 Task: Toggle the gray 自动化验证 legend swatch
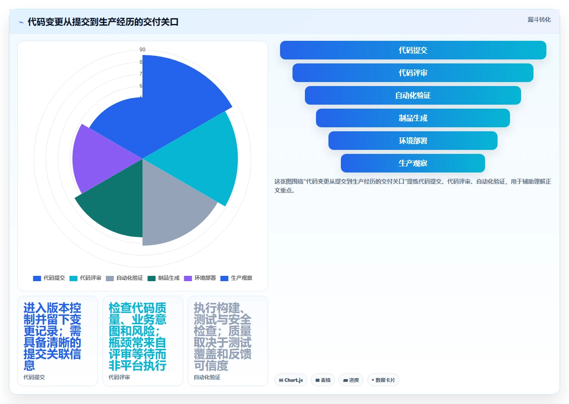(110, 278)
